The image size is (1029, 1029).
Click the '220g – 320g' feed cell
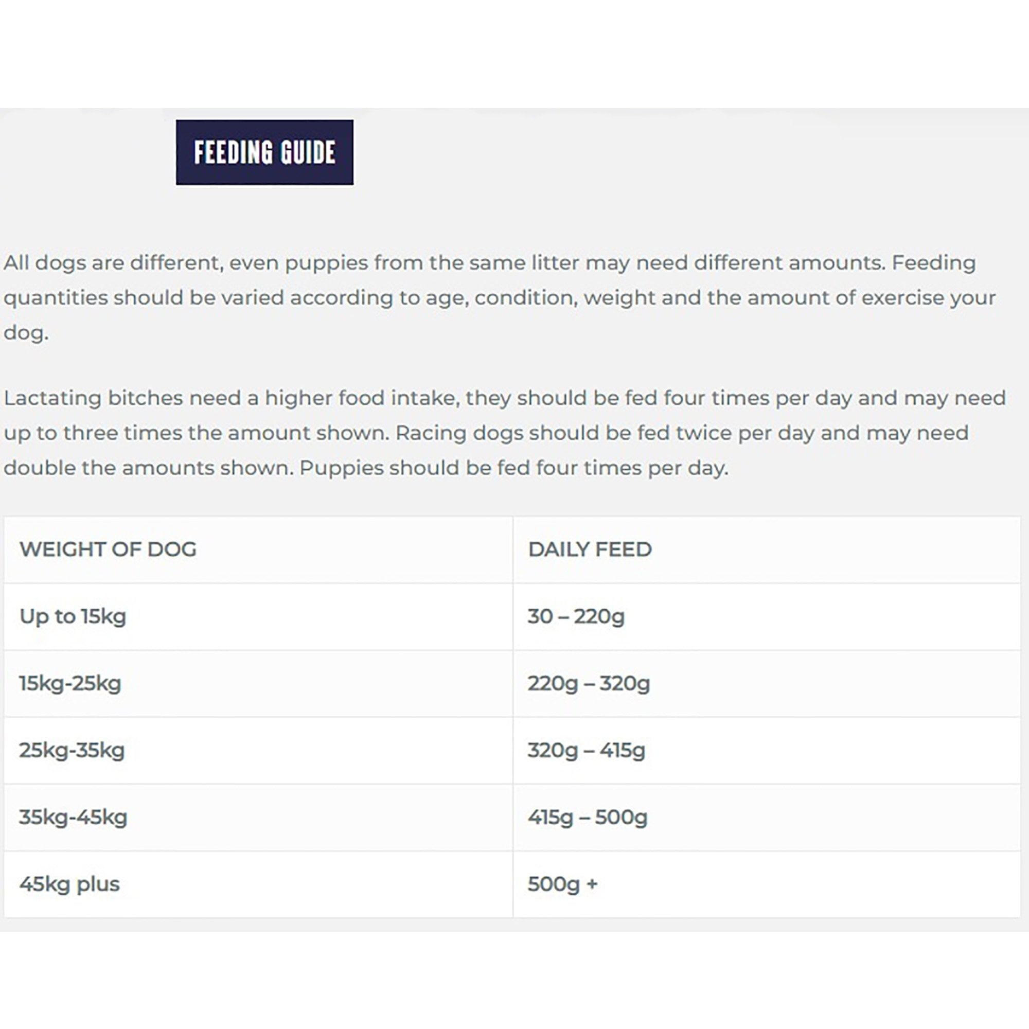point(589,683)
